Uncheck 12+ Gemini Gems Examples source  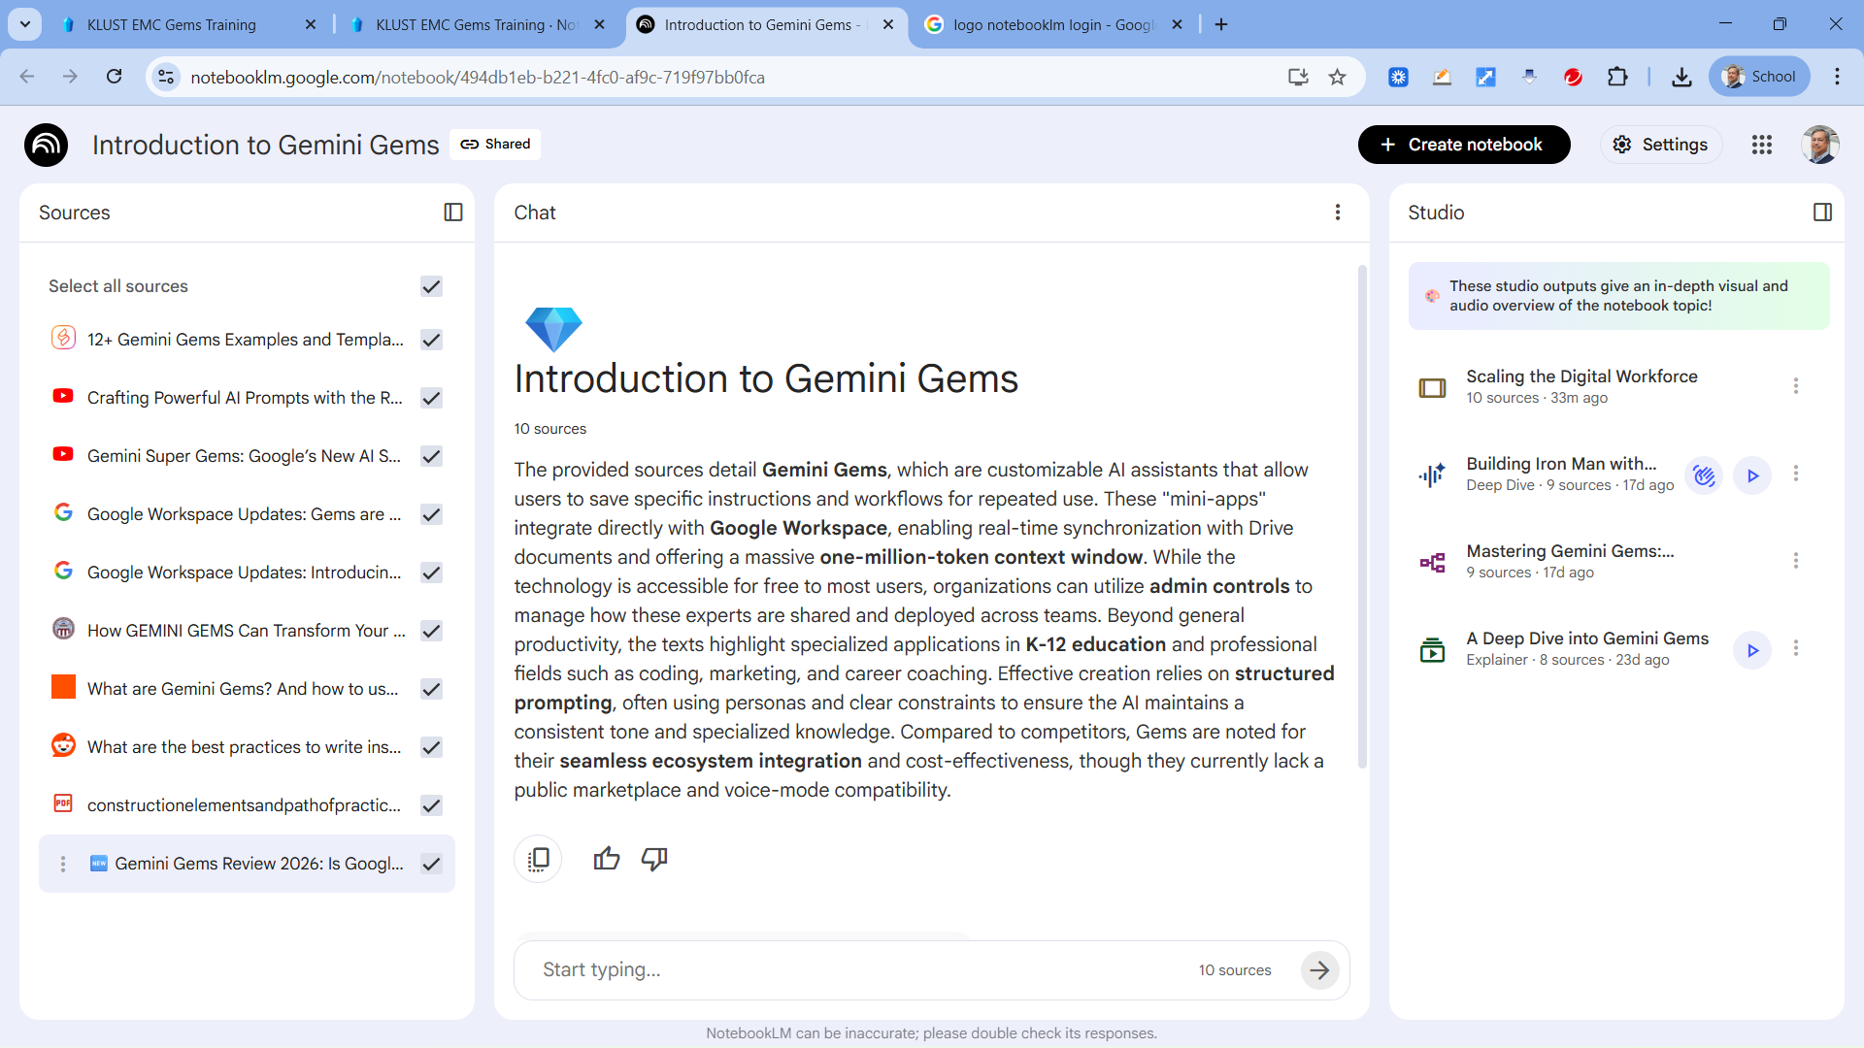click(432, 340)
